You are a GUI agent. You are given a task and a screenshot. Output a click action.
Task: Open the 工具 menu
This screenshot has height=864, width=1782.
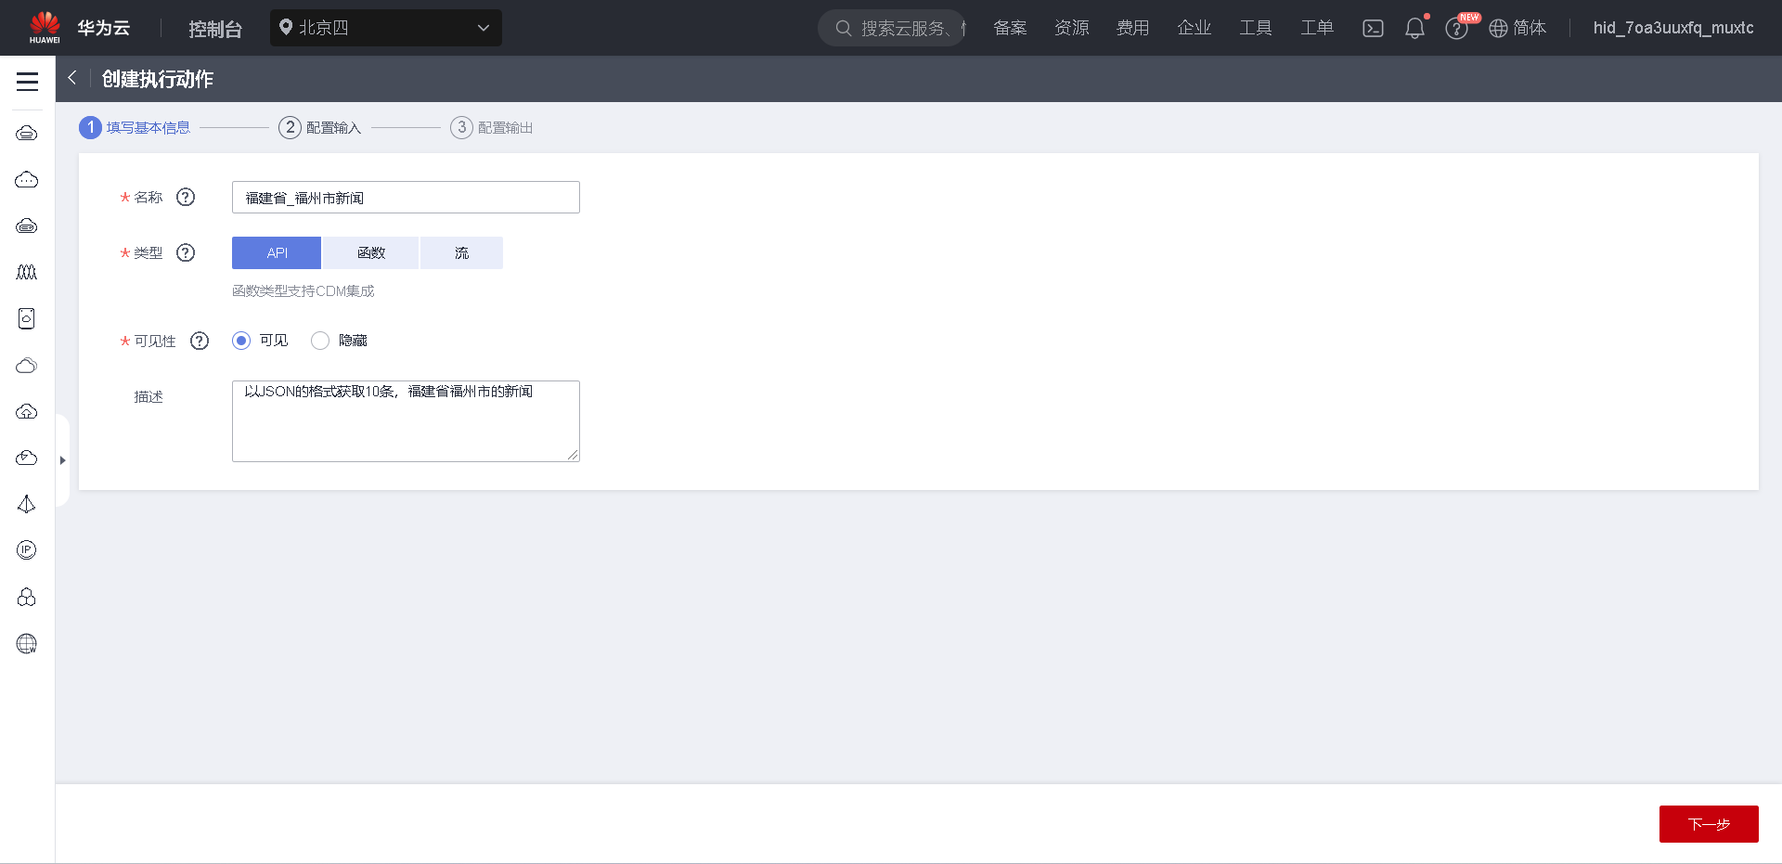pos(1256,28)
